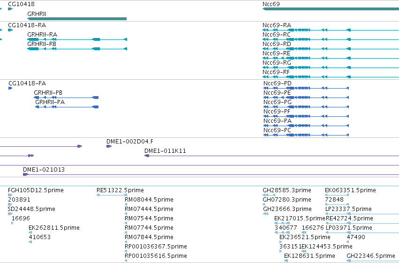The height and width of the screenshot is (263, 399).
Task: Click the RP001035616.5prime EST label
Action: coord(156,256)
